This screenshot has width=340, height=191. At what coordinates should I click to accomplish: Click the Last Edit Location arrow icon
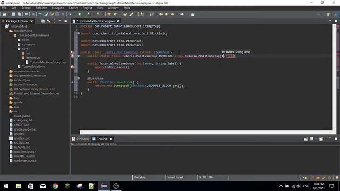(x=160, y=14)
